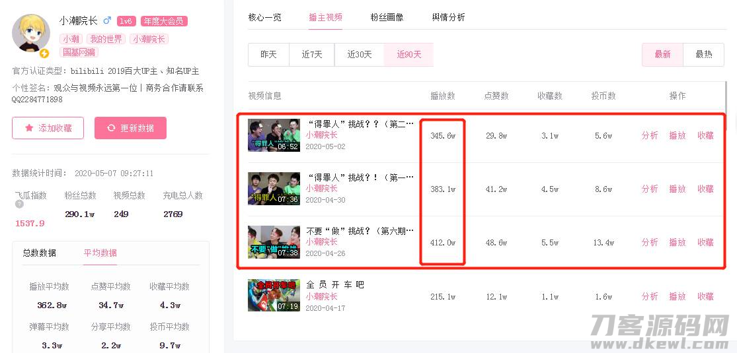The image size is (737, 353).
Task: Open thumbnail of 得罪人 video dated 2020-05-02
Action: 274,135
